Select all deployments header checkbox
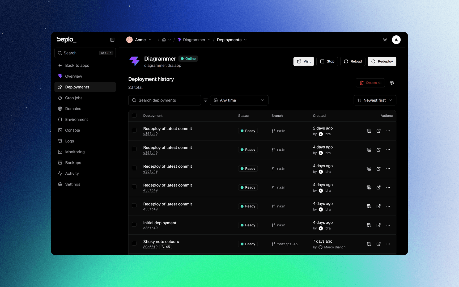Viewport: 459px width, 287px height. pyautogui.click(x=134, y=115)
